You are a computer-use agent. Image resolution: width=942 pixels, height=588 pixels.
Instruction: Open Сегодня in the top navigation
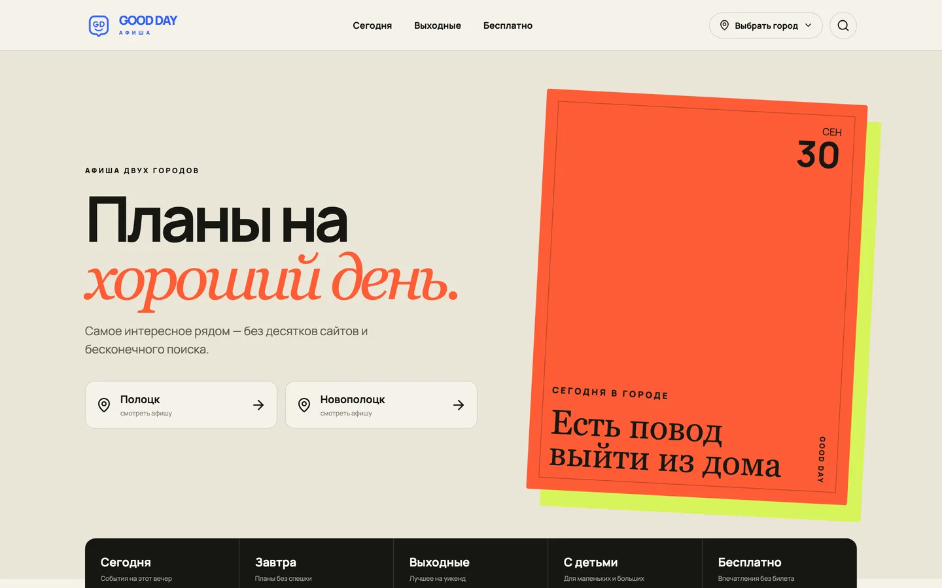(372, 25)
